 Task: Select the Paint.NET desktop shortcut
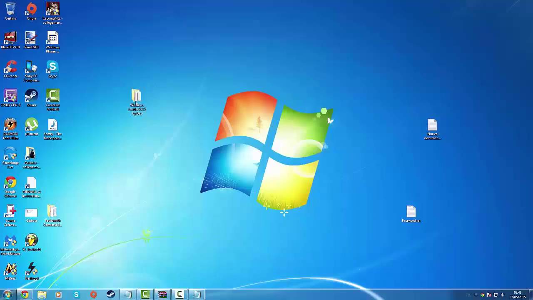point(31,40)
